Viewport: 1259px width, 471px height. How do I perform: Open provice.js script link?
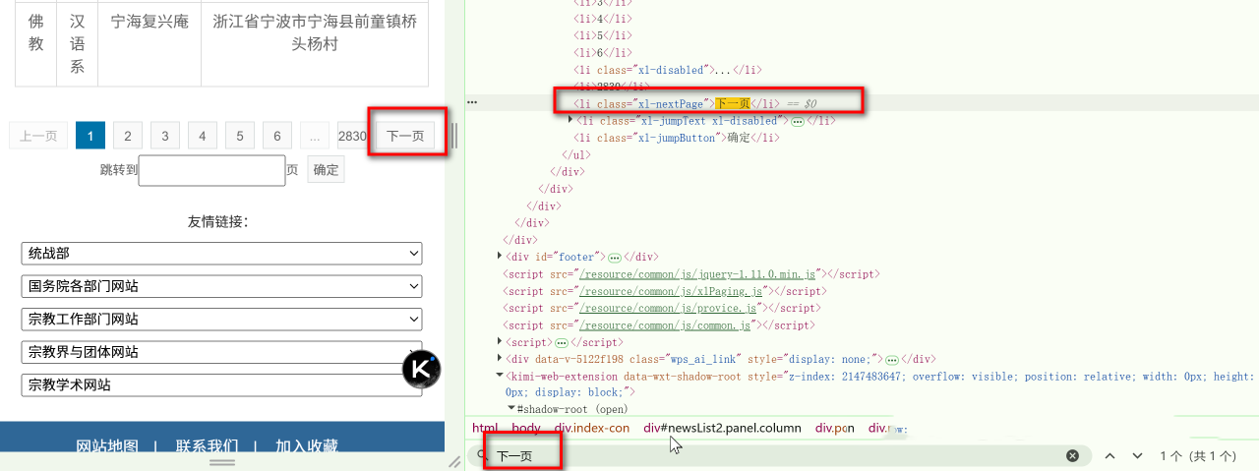[x=670, y=308]
